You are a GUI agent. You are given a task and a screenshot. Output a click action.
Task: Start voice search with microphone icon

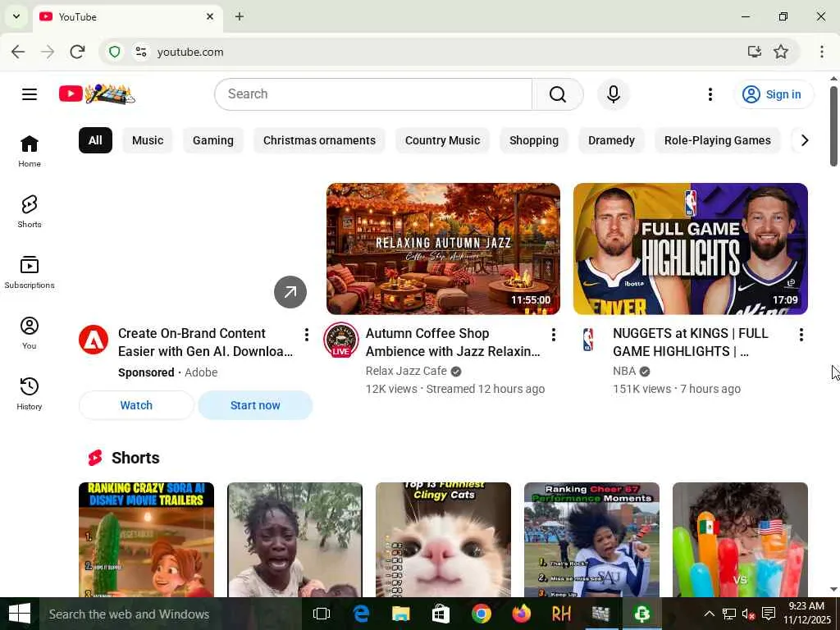[x=614, y=94]
